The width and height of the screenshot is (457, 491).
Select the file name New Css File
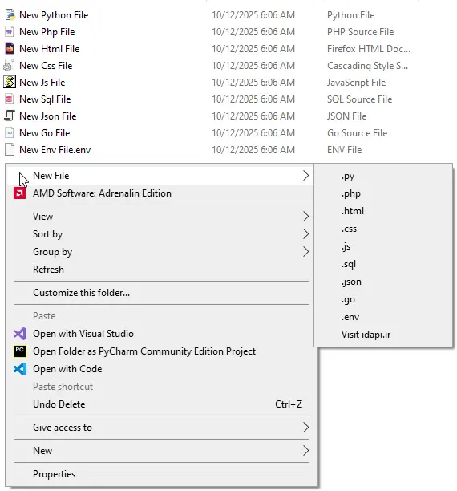click(46, 66)
